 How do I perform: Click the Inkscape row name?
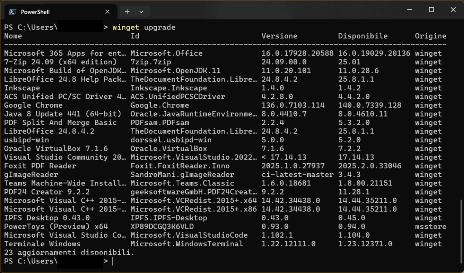click(22, 88)
